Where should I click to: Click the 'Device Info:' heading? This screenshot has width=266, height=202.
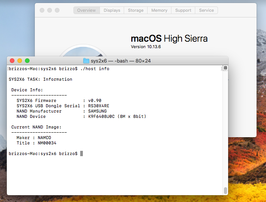[x=27, y=90]
